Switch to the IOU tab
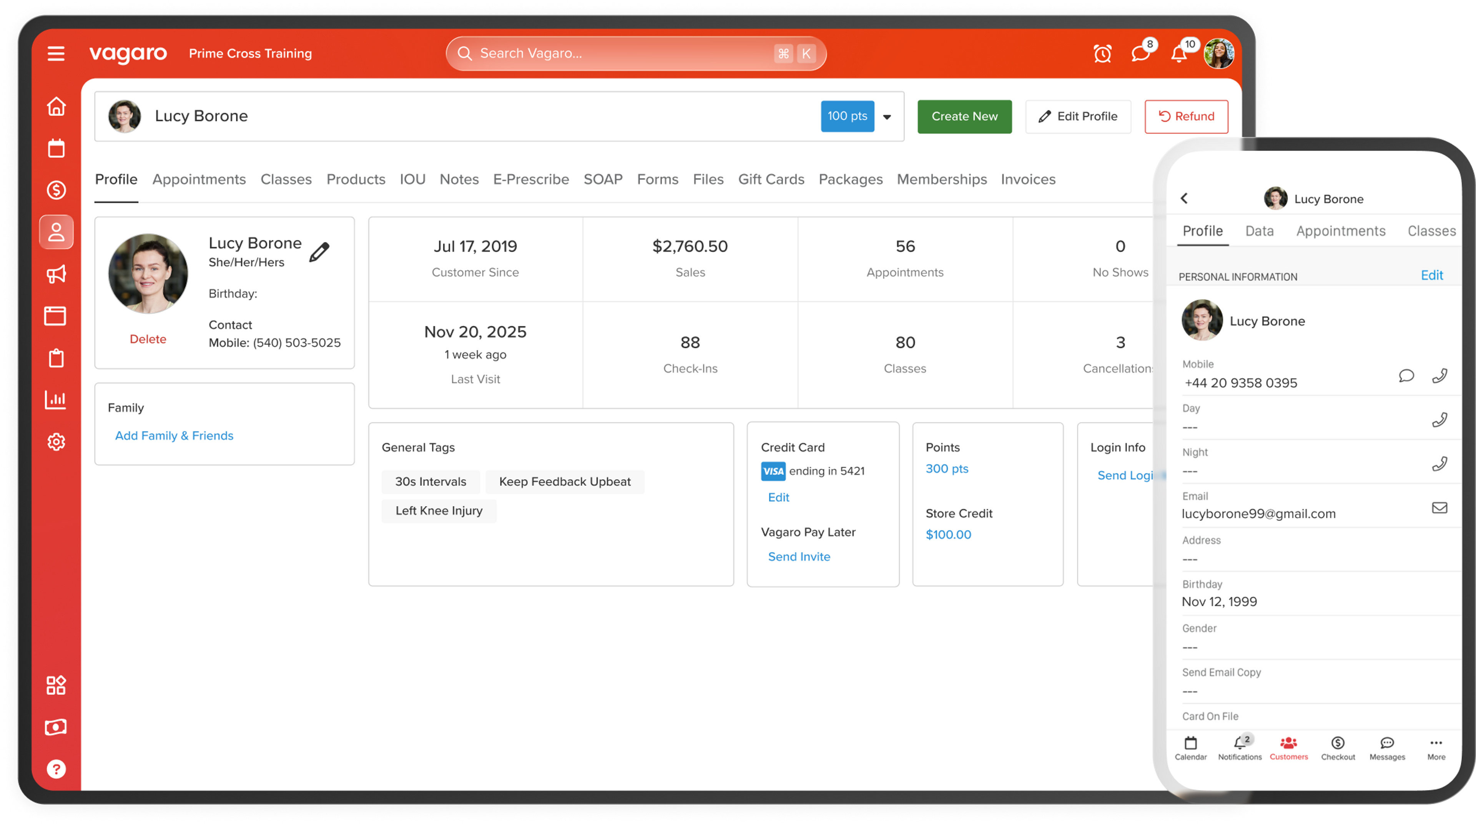This screenshot has width=1476, height=825. point(412,179)
